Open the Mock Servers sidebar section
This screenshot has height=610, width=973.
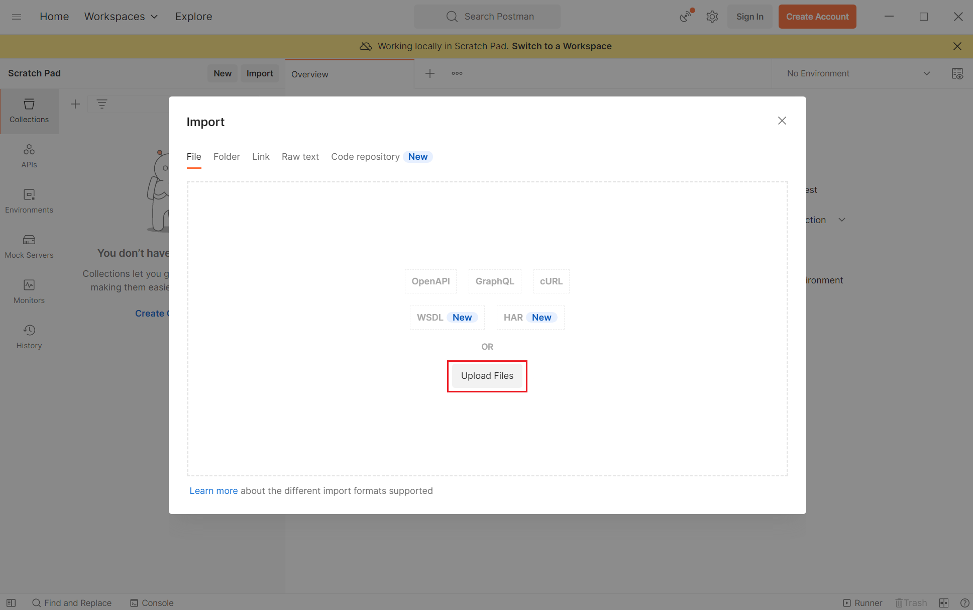pos(29,247)
